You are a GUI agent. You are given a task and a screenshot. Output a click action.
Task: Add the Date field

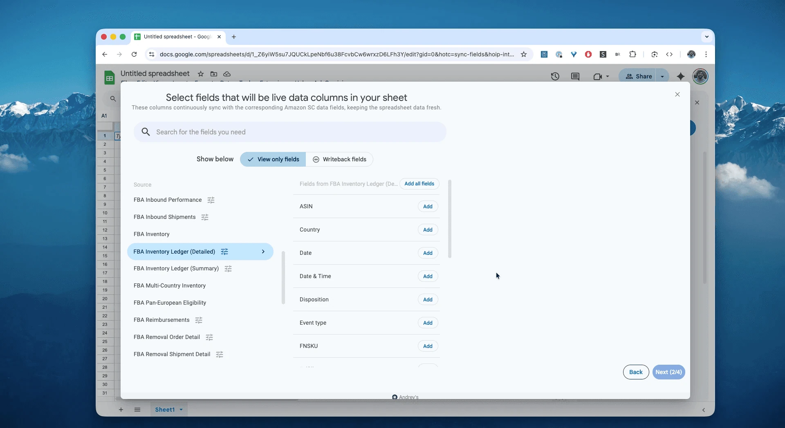[x=428, y=253]
